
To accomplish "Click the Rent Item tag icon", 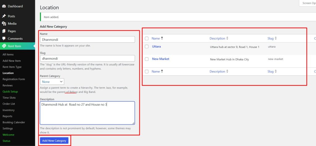I will 4,46.
